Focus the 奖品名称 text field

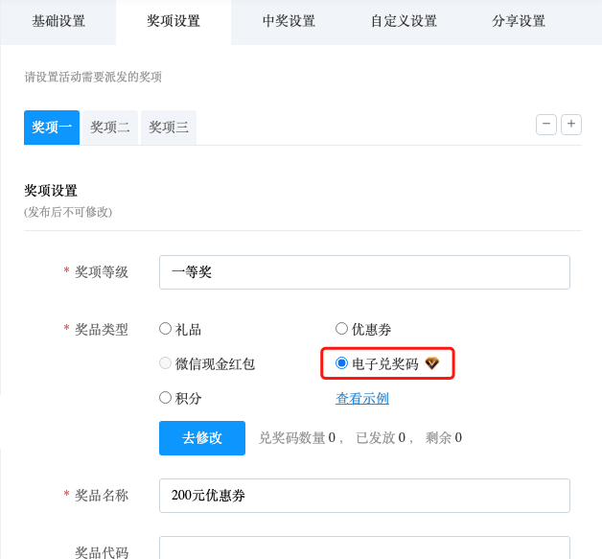click(364, 496)
